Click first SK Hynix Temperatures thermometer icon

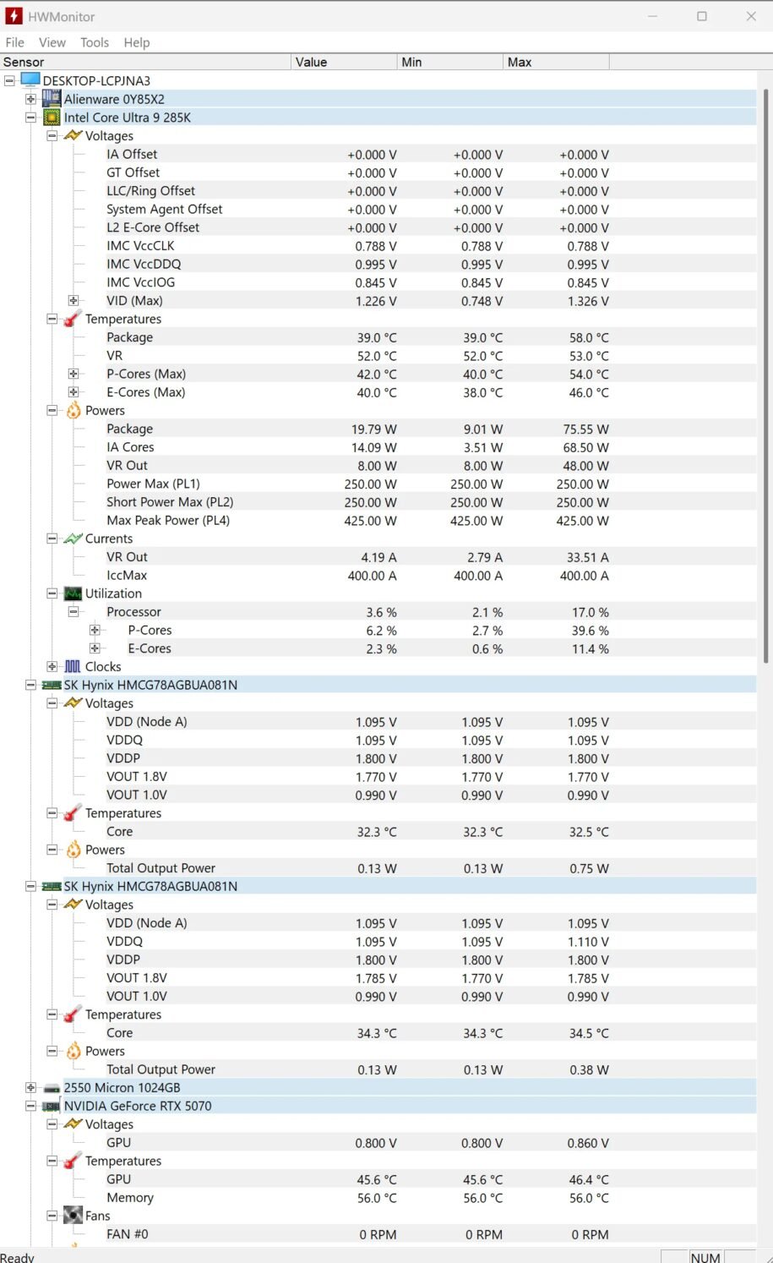(73, 813)
